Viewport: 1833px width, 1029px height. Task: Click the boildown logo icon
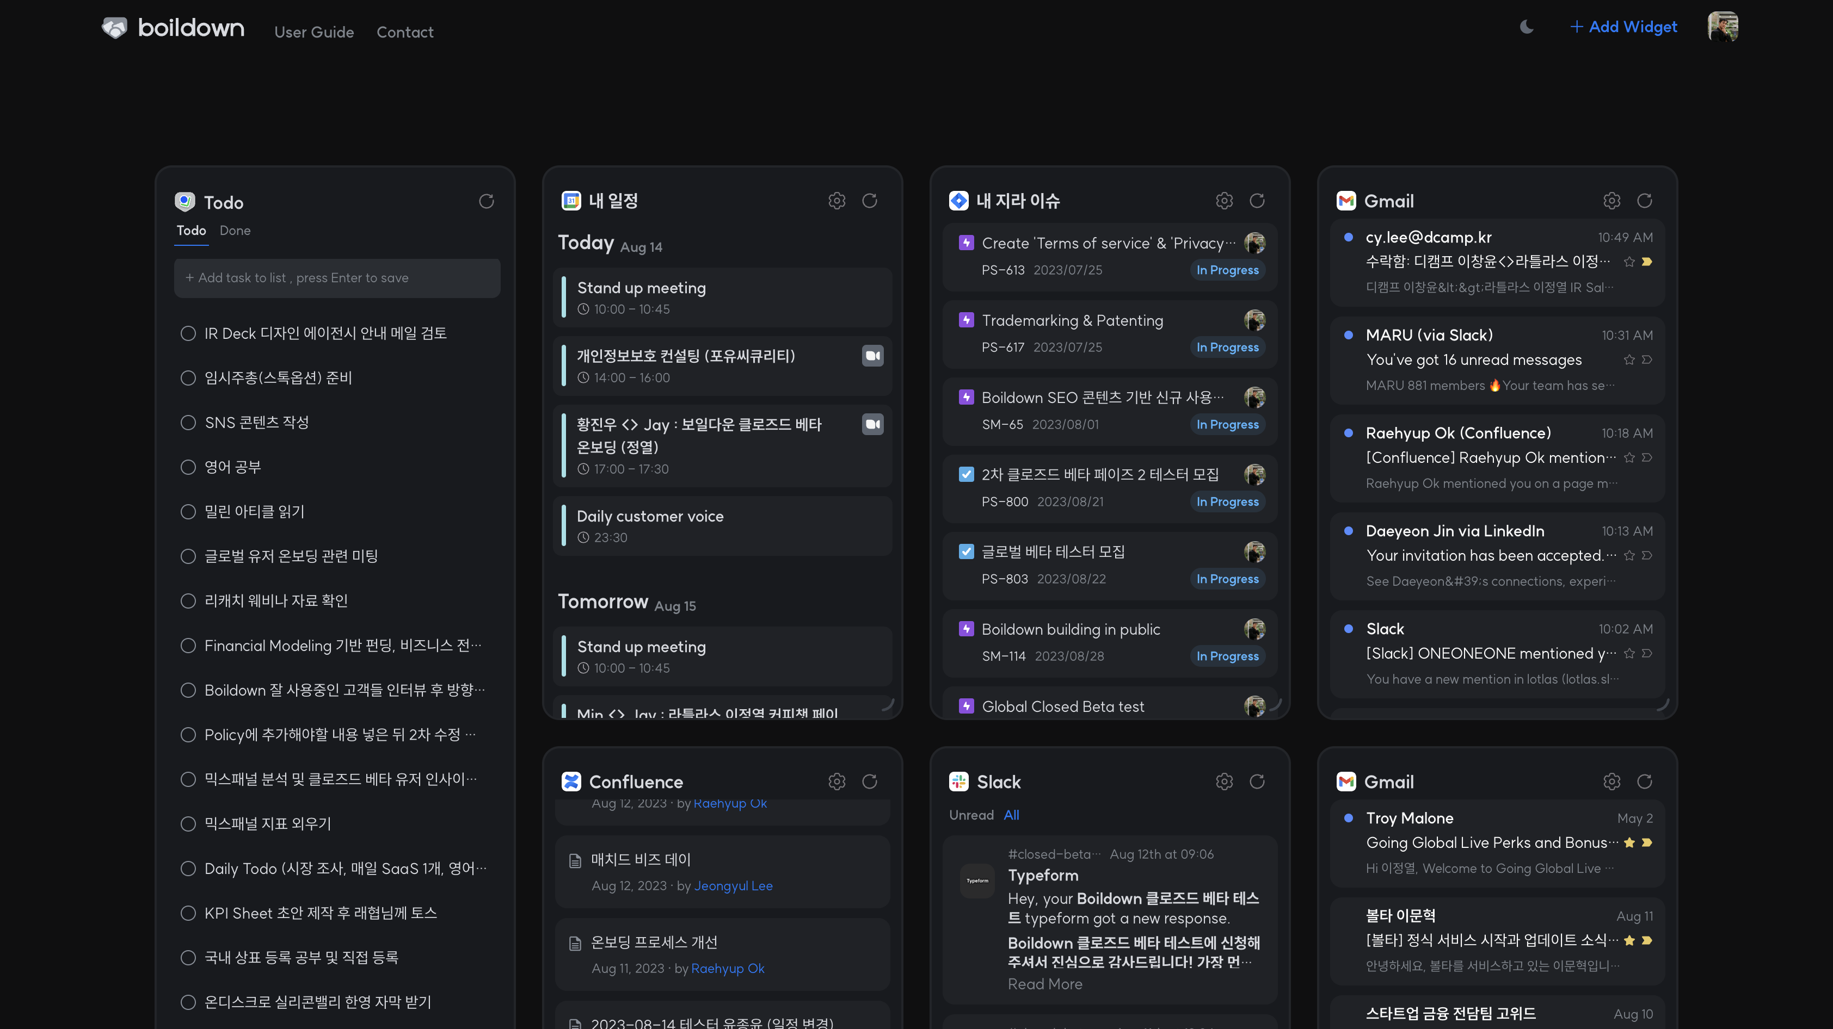114,28
